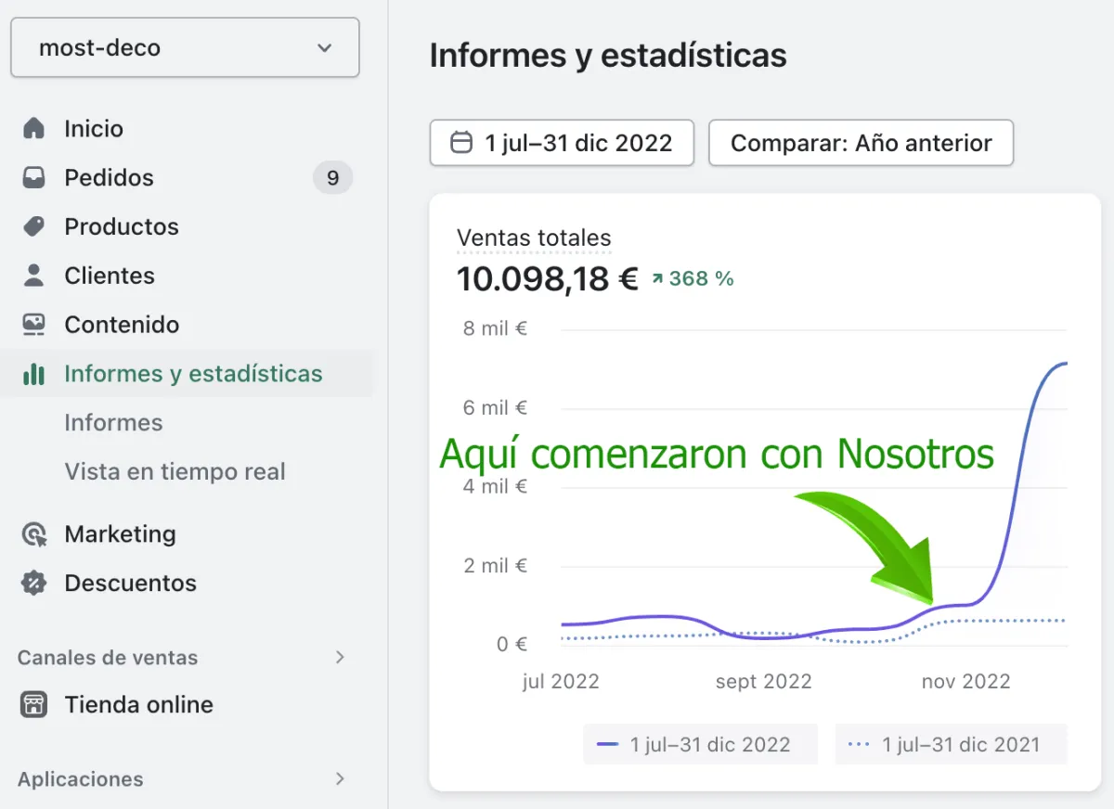The width and height of the screenshot is (1114, 809).
Task: Open the Informes submenu item
Action: [113, 423]
